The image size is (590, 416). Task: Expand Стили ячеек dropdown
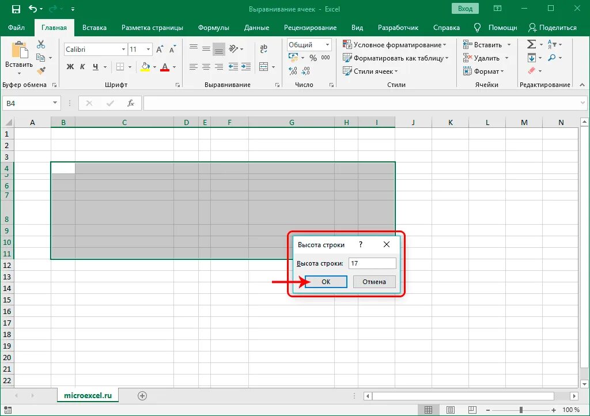[370, 71]
